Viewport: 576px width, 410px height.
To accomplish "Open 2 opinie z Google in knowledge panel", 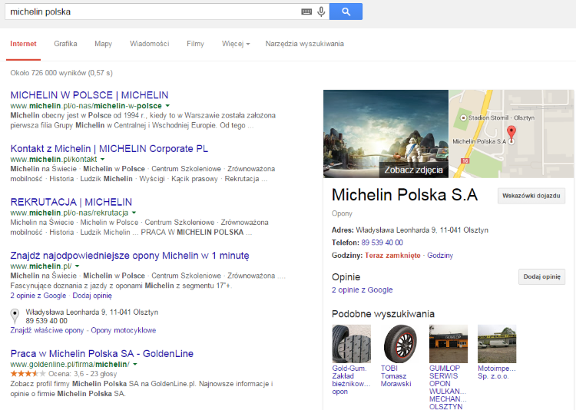I will 362,290.
